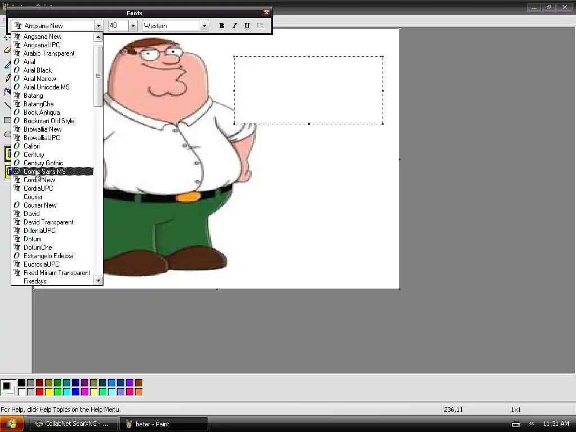Viewport: 576px width, 432px height.
Task: Click the foreground/background color indicator box
Action: (x=8, y=387)
